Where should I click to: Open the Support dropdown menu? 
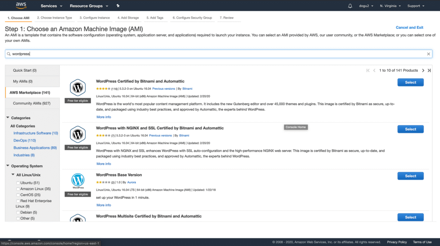pos(416,6)
